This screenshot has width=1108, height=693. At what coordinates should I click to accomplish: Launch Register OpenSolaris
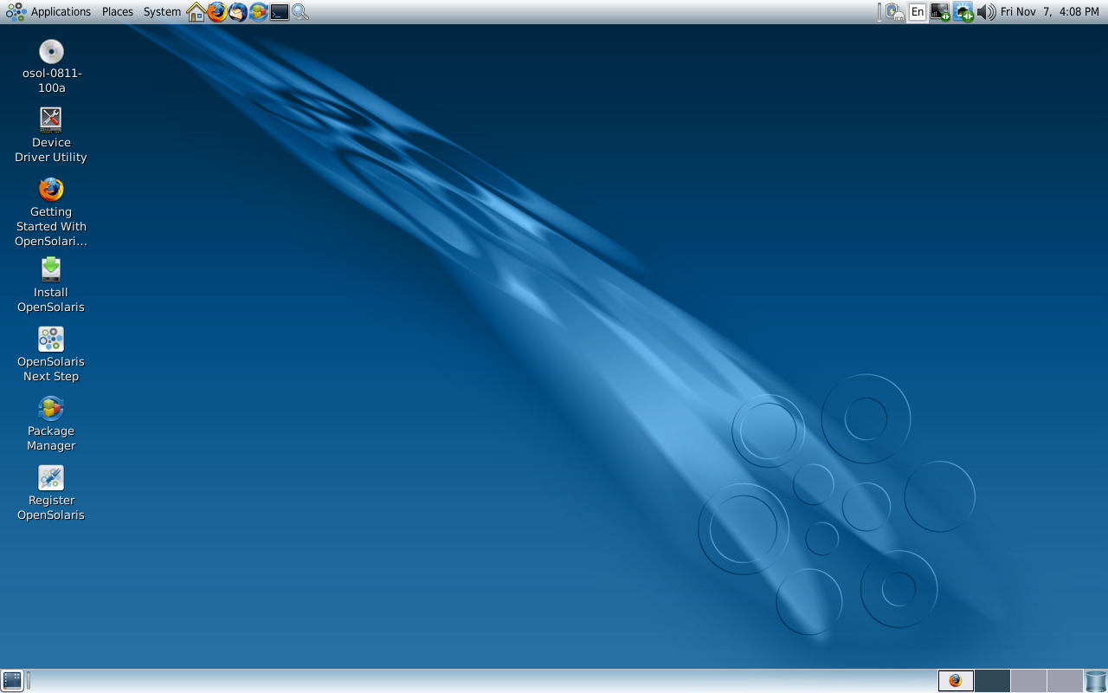[x=50, y=478]
